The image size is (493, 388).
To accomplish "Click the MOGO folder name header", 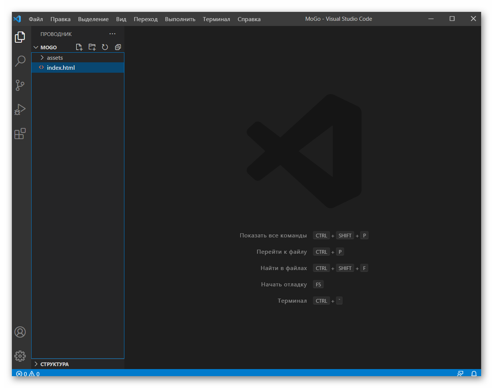I will pos(49,47).
